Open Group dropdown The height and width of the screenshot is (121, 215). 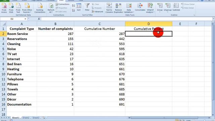(160, 8)
